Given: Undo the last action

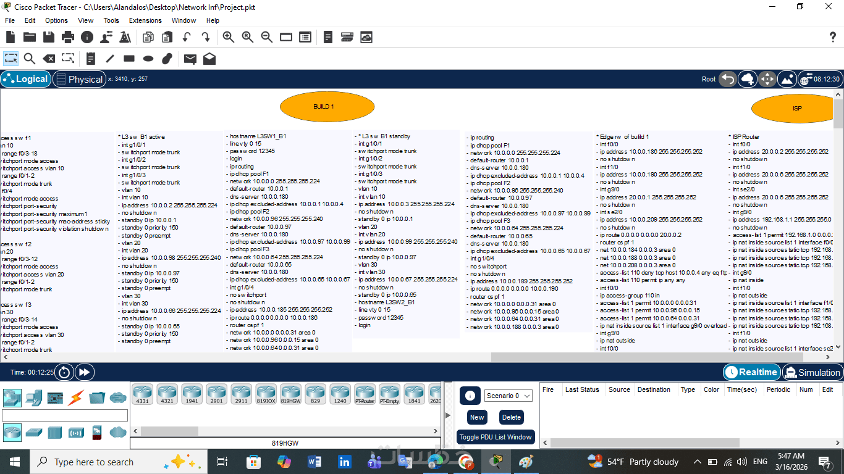Looking at the screenshot, I should click(186, 37).
